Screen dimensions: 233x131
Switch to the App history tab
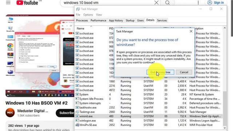(116, 20)
